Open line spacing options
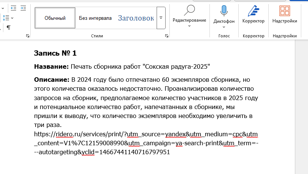308x174 pixels. pyautogui.click(x=8, y=18)
